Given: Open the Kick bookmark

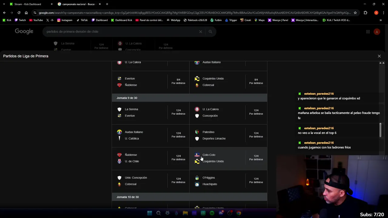Looking at the screenshot, I should (x=7, y=20).
